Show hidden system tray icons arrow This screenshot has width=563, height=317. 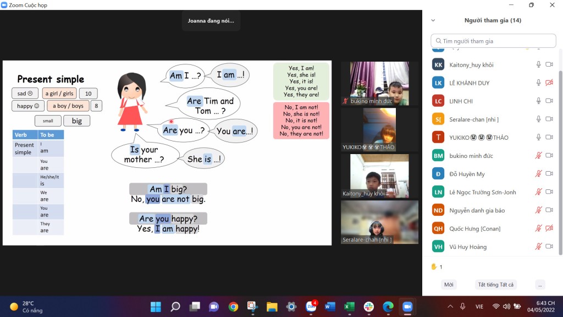(x=450, y=307)
